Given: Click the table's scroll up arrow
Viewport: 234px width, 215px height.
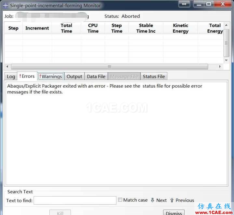Looking at the screenshot, I should tap(226, 25).
